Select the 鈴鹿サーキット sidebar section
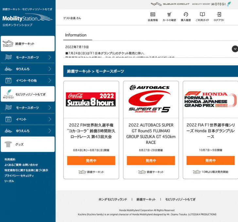 (27, 44)
